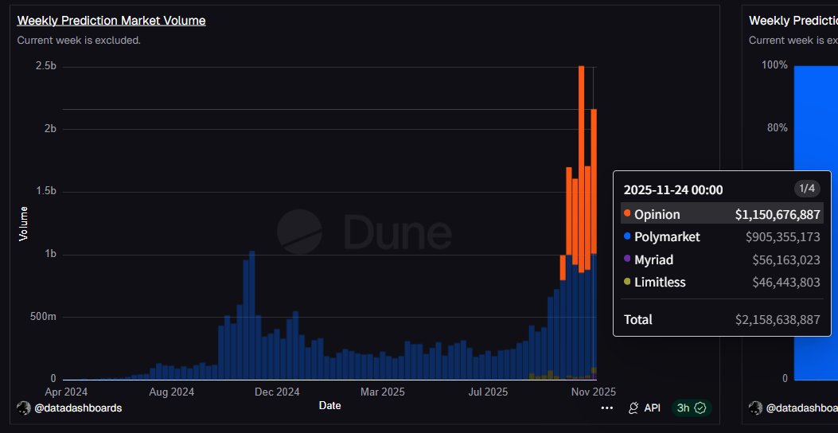Click the Opinion value $1,150,676,887

click(778, 215)
